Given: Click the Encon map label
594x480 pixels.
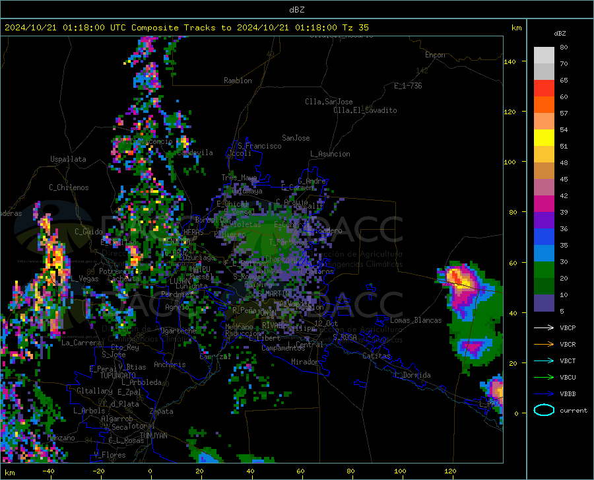Looking at the screenshot, I should coord(435,55).
